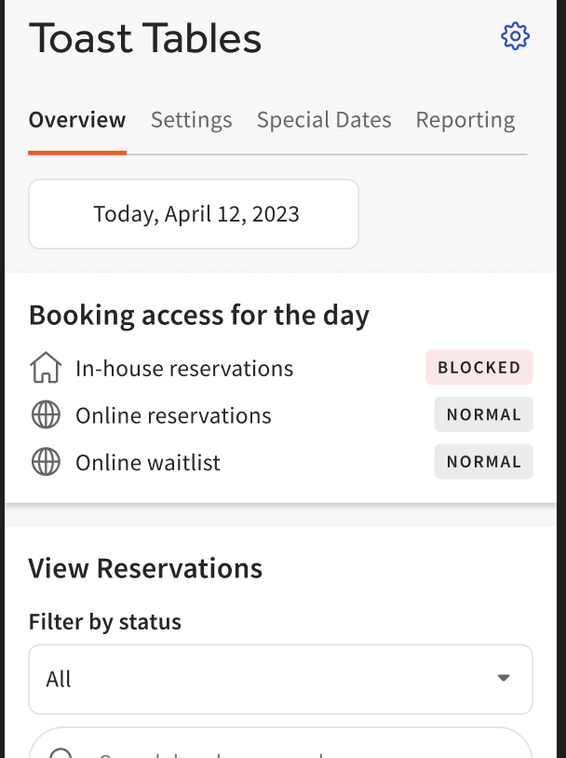Toggle the BLOCKED badge for in-house reservations

point(479,367)
